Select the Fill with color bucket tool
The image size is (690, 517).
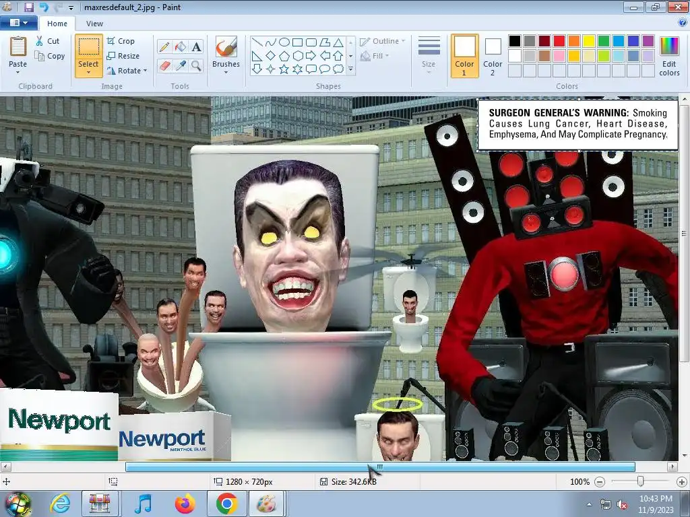click(x=181, y=46)
